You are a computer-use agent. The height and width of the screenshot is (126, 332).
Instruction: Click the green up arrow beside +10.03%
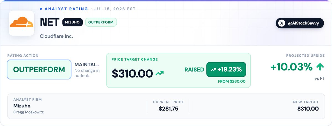click(320, 67)
